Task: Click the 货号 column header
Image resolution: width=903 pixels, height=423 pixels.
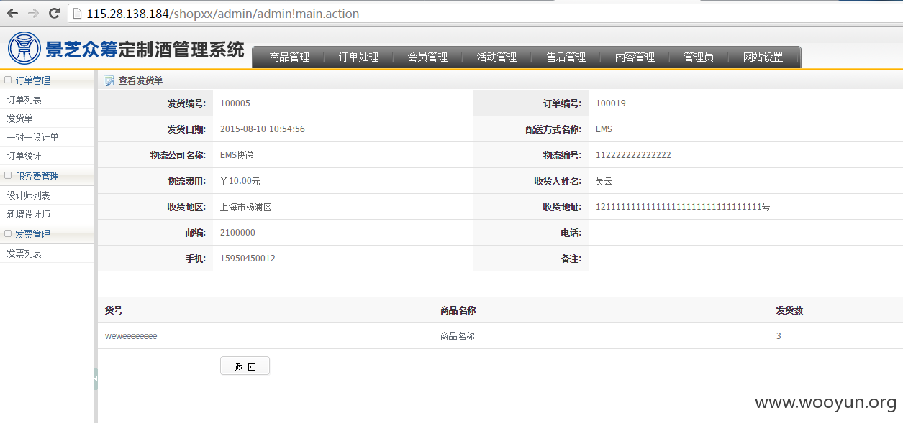Action: (x=114, y=310)
